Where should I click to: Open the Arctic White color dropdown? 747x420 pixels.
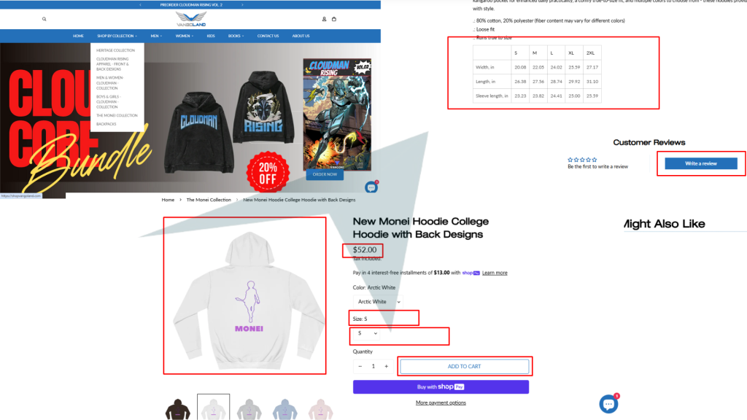[x=379, y=301]
